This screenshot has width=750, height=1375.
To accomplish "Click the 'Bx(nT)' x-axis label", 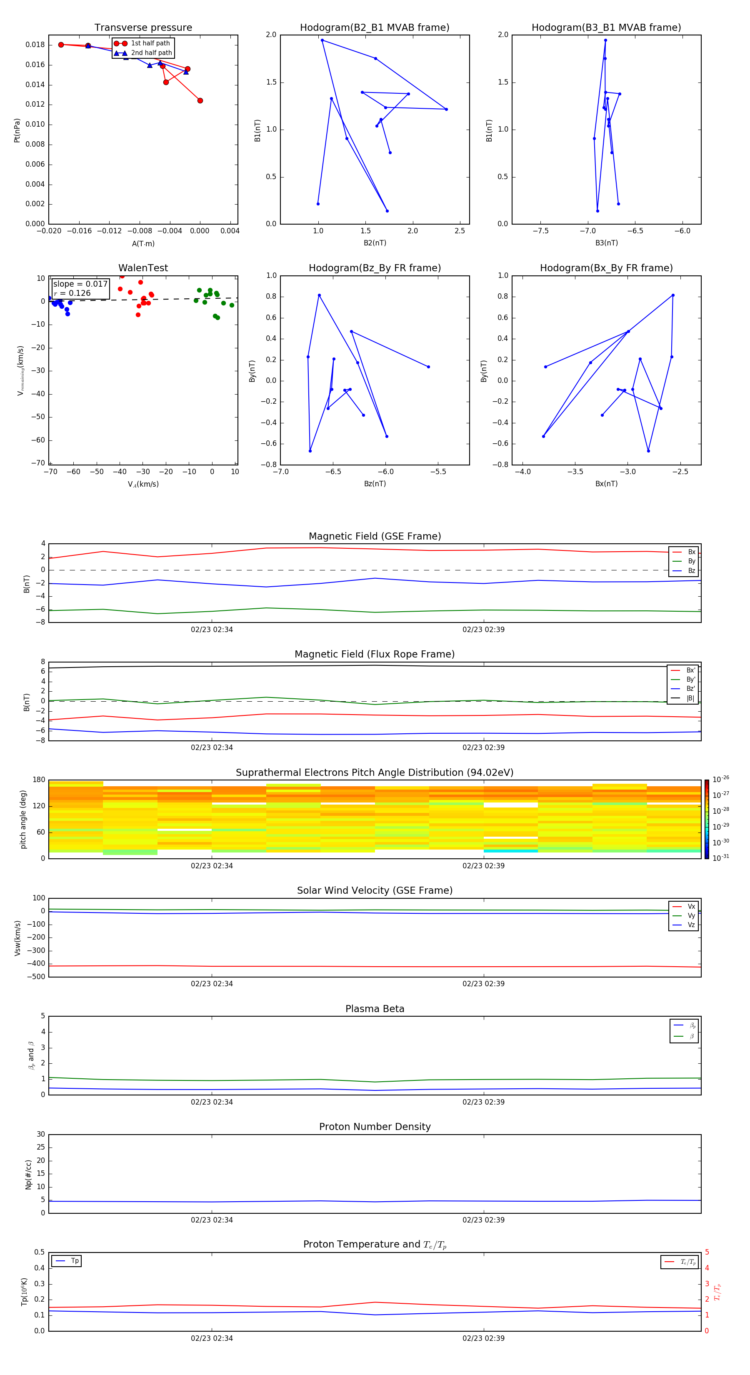I will click(x=606, y=484).
